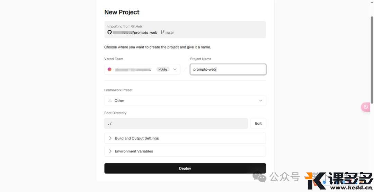Click the pink translate floating icon
This screenshot has height=192, width=374.
point(366,107)
